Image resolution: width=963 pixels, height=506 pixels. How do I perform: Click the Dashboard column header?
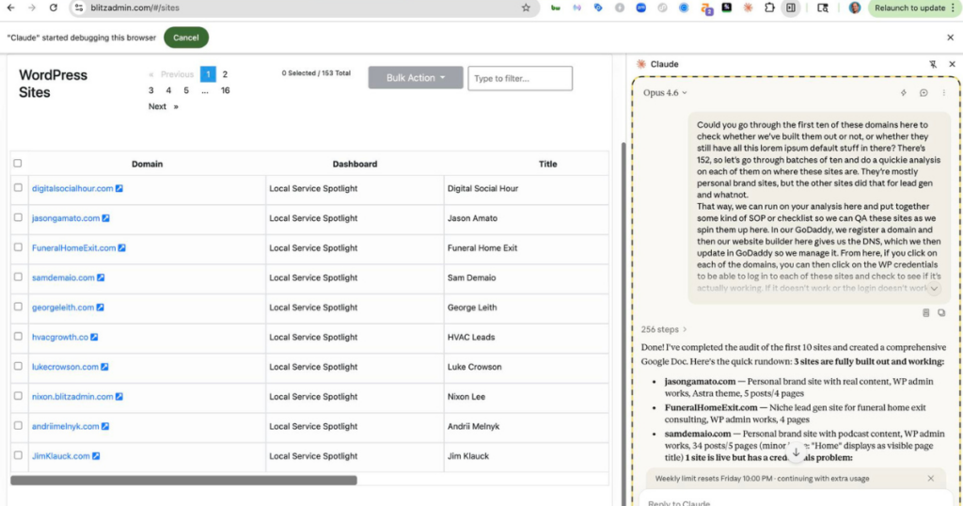[x=355, y=164]
